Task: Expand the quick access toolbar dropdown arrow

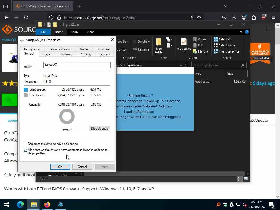Action: tap(60, 25)
